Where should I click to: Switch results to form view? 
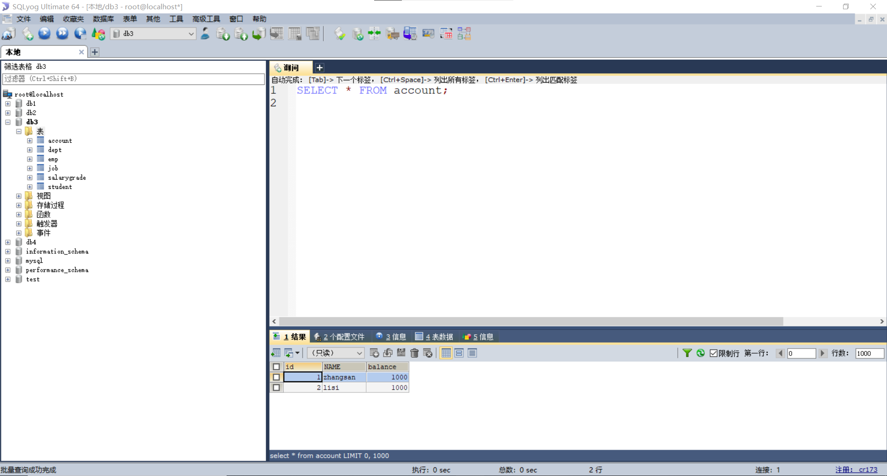click(x=459, y=353)
